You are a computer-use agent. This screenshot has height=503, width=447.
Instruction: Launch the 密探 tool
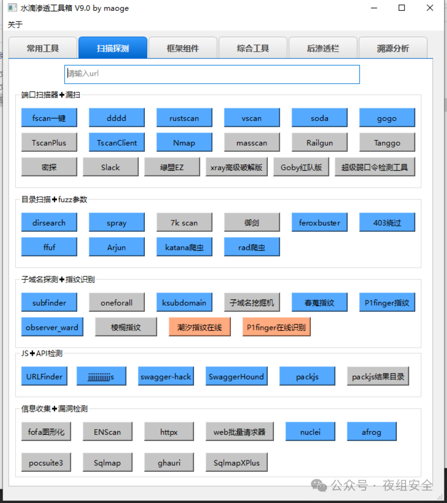(49, 167)
